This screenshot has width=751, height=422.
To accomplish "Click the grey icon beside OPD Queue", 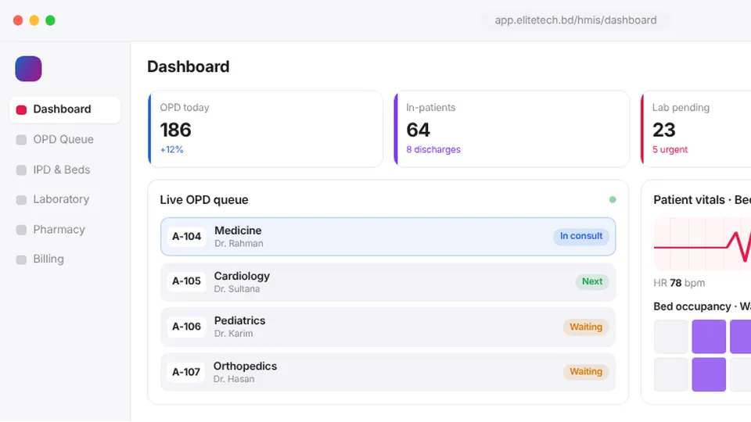I will tap(21, 140).
